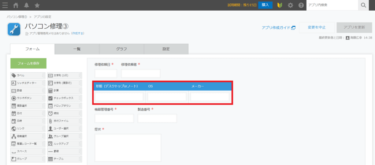Go to the portal home icon
The width and height of the screenshot is (375, 165).
[16, 5]
